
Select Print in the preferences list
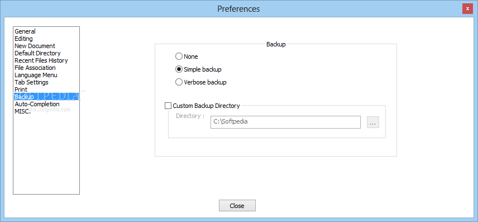pyautogui.click(x=46, y=89)
